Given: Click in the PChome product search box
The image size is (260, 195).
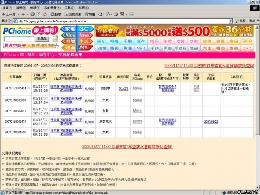Looking at the screenshot, I should point(19,39).
